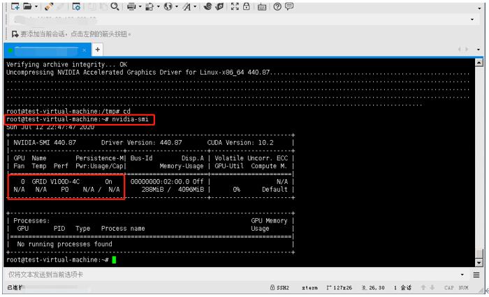
Task: Click the 26,30 cursor position status
Action: (373, 288)
